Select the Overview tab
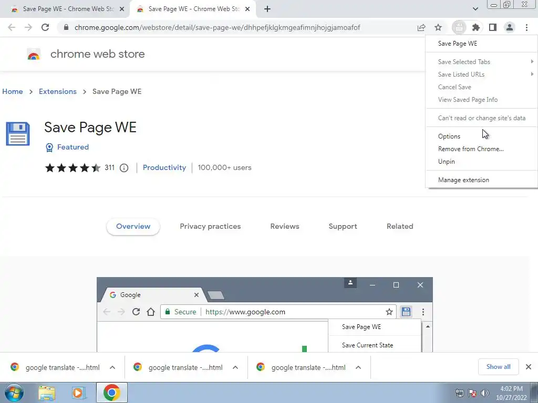The width and height of the screenshot is (538, 403). coord(133,227)
